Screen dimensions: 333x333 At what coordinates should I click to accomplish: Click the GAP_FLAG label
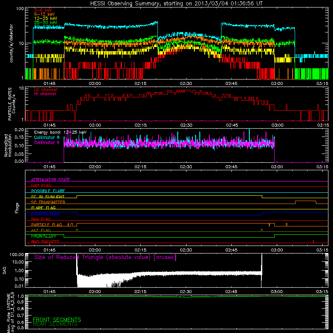41,185
